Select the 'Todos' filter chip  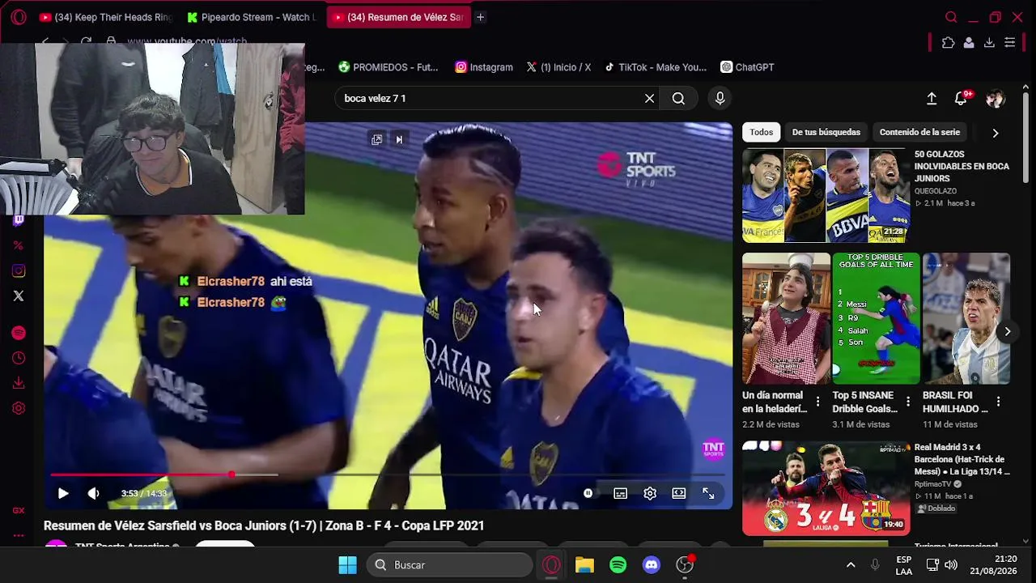point(761,132)
